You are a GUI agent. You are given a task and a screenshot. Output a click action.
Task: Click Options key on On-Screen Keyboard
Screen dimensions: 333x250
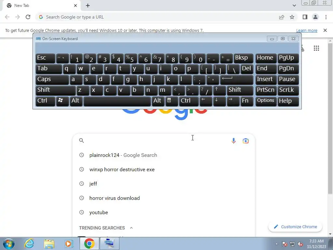(x=266, y=101)
